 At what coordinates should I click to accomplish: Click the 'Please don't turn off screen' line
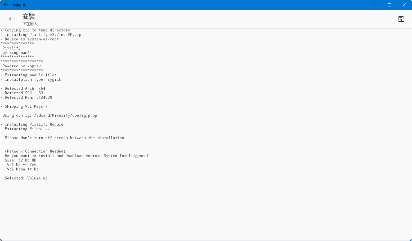(62, 138)
